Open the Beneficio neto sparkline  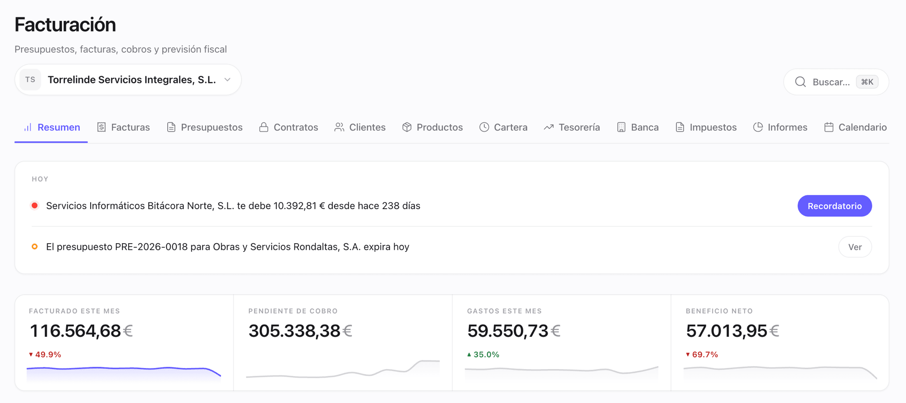[x=780, y=373]
